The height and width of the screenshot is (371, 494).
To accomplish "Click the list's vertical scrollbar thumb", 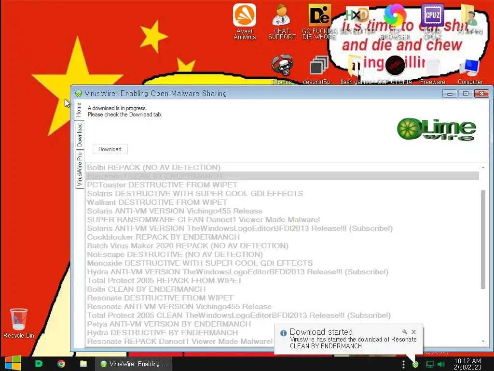I will click(x=483, y=240).
